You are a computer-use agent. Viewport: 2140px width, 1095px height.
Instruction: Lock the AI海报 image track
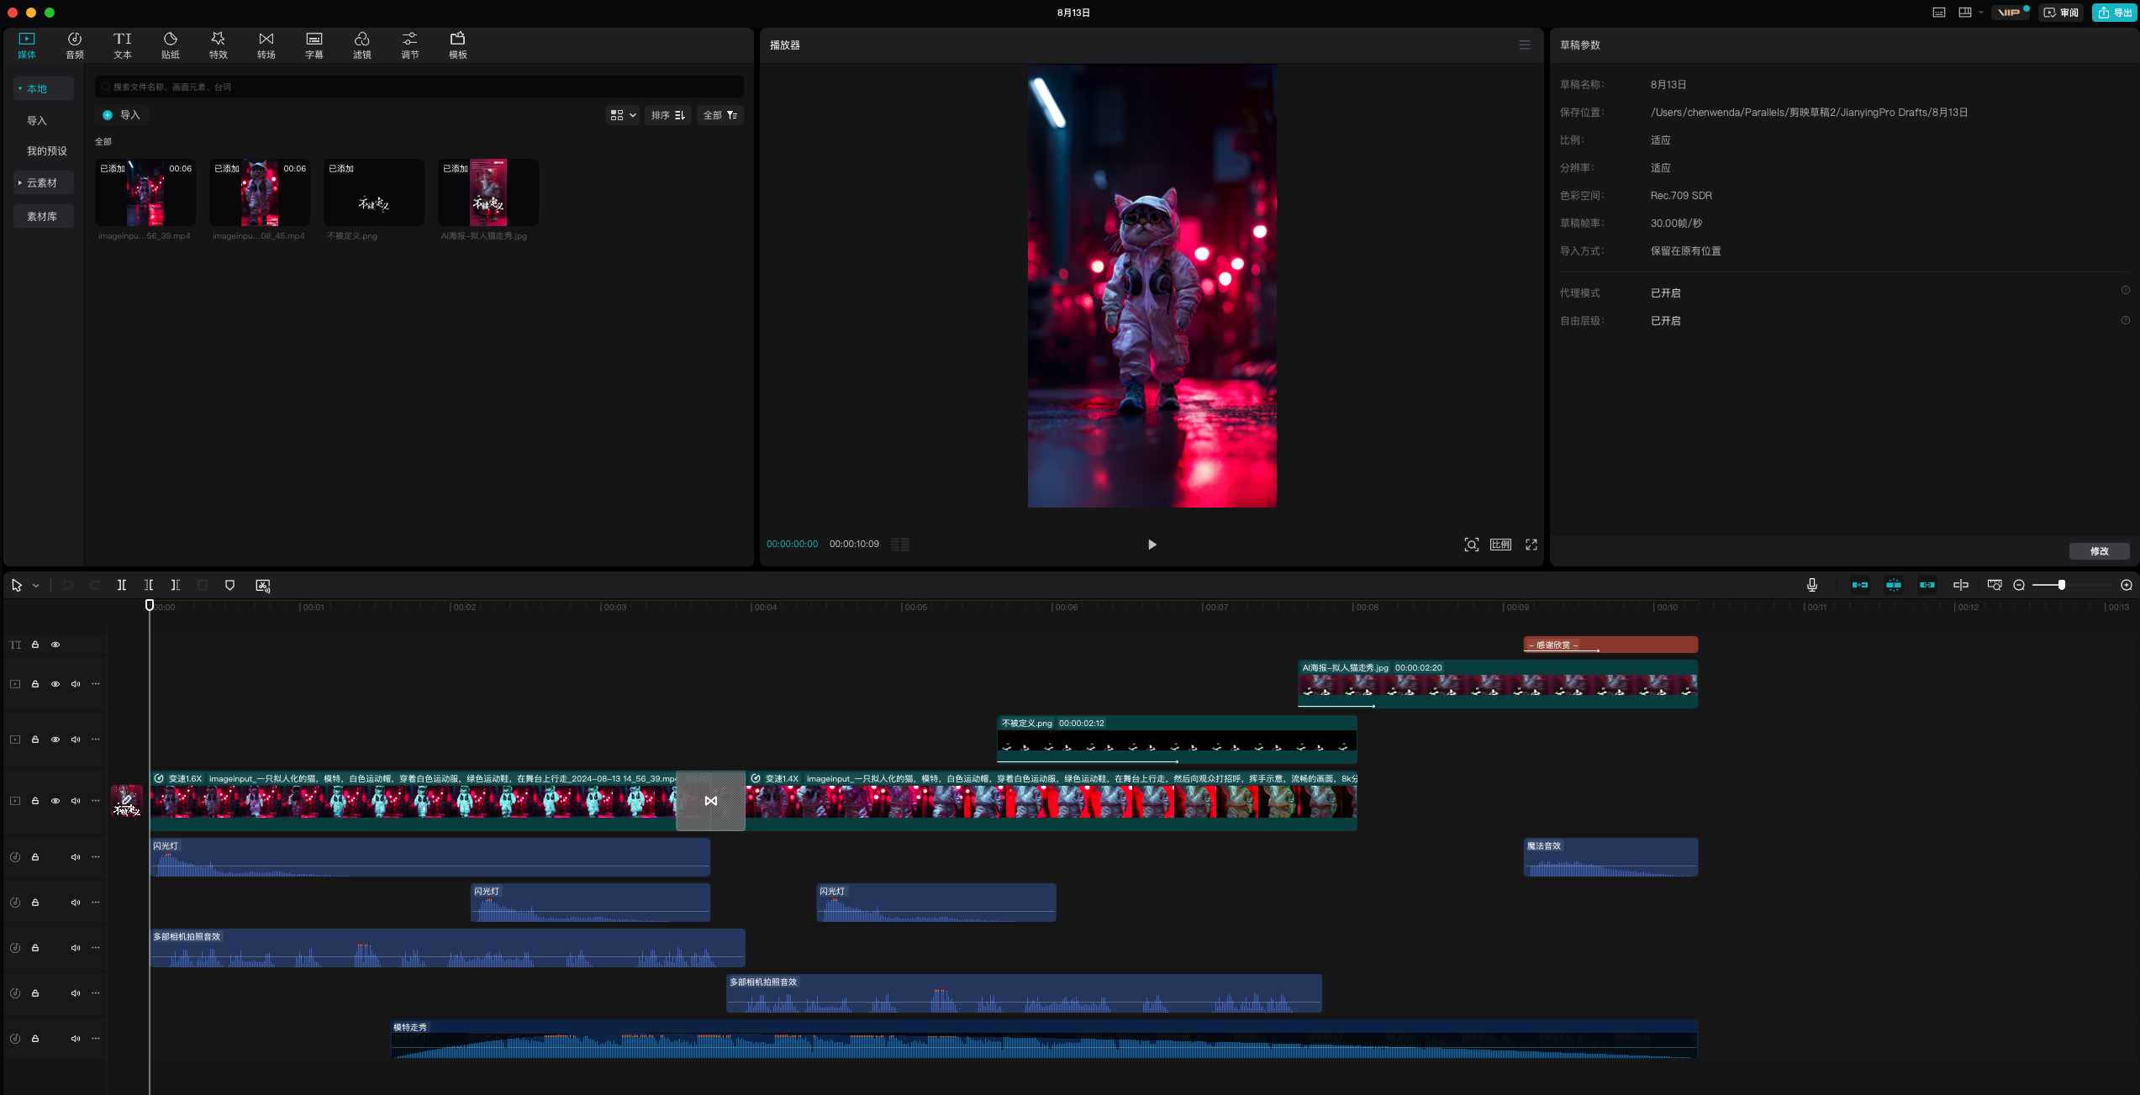[x=35, y=684]
